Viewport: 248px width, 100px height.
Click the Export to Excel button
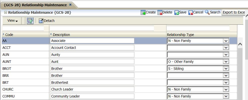(233, 12)
